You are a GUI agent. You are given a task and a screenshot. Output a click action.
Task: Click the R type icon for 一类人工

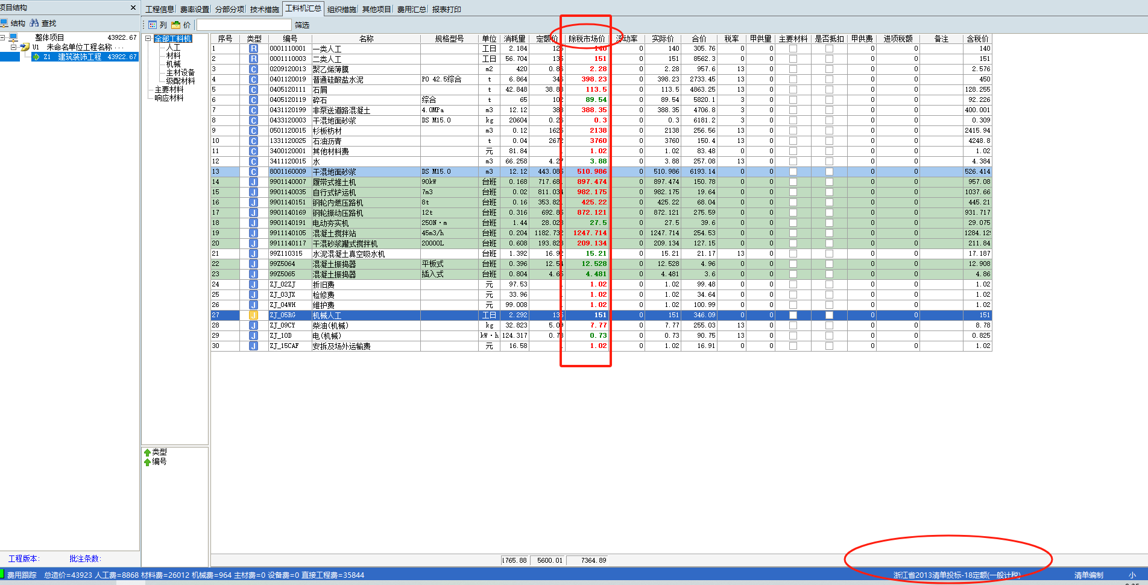(x=254, y=49)
